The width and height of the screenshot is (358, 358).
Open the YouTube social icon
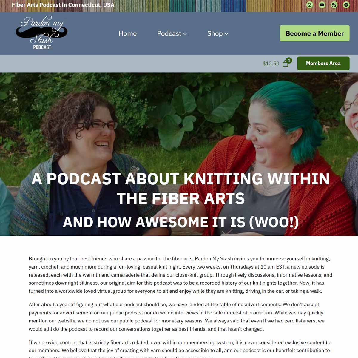click(322, 5)
